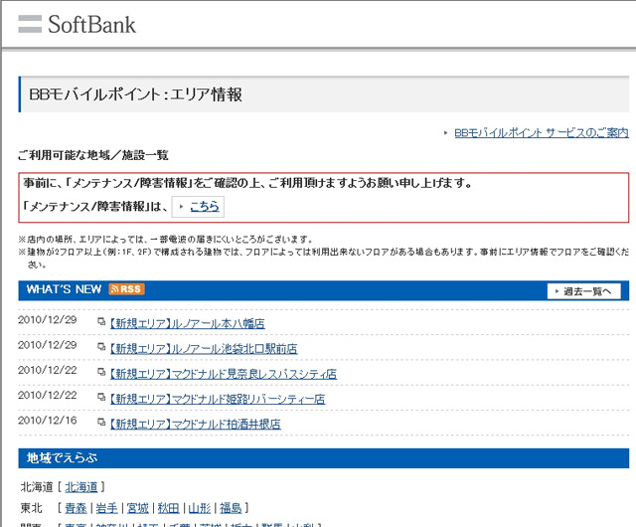Click the BBモバイルポイント:エリア情報 page title
The width and height of the screenshot is (636, 527).
point(135,94)
